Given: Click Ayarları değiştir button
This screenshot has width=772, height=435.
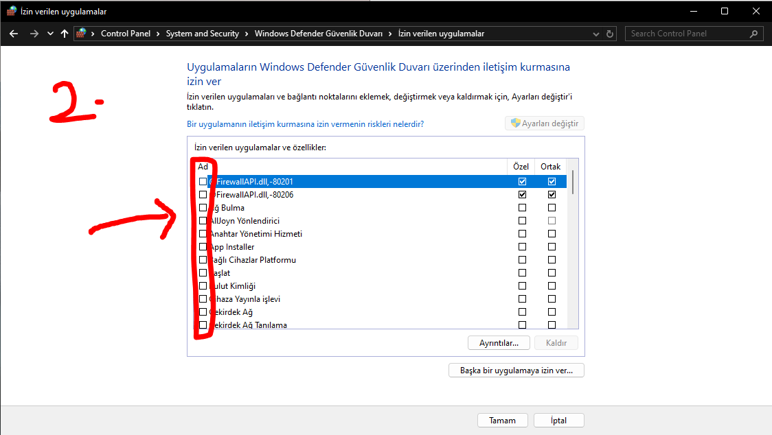Looking at the screenshot, I should (545, 124).
